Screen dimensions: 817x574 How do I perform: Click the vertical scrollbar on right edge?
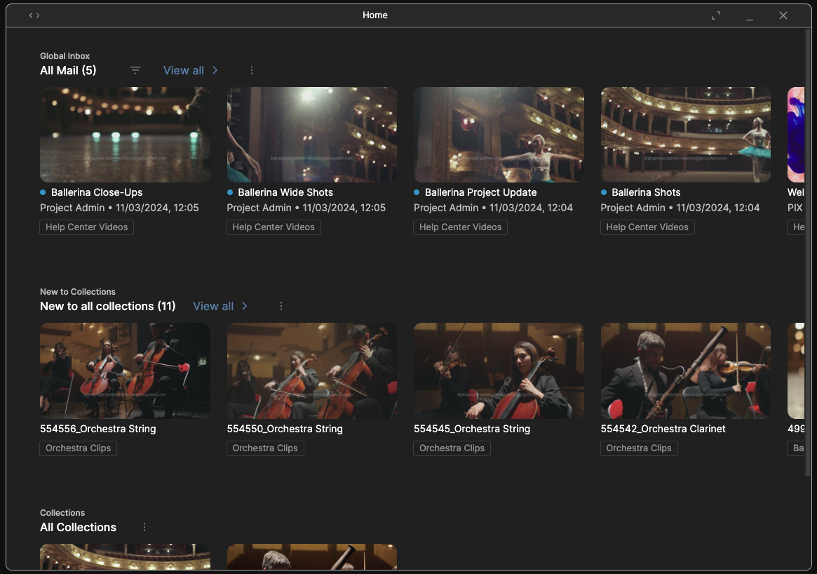(x=808, y=253)
